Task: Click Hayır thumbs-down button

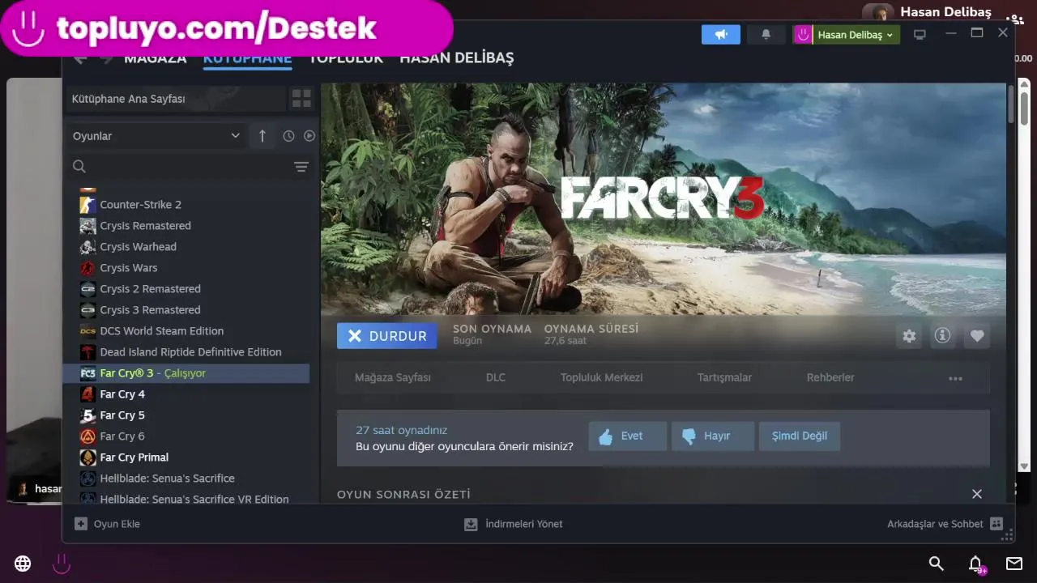Action: 713,436
